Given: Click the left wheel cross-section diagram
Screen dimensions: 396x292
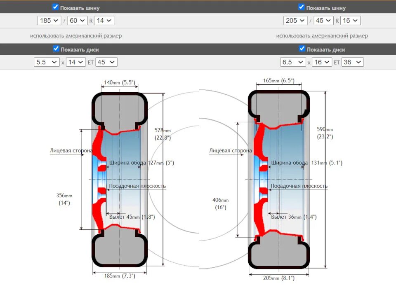Looking at the screenshot, I should [120, 180].
